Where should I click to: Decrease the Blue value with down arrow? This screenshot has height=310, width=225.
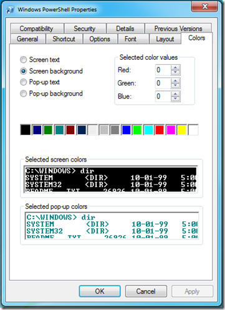pos(175,99)
